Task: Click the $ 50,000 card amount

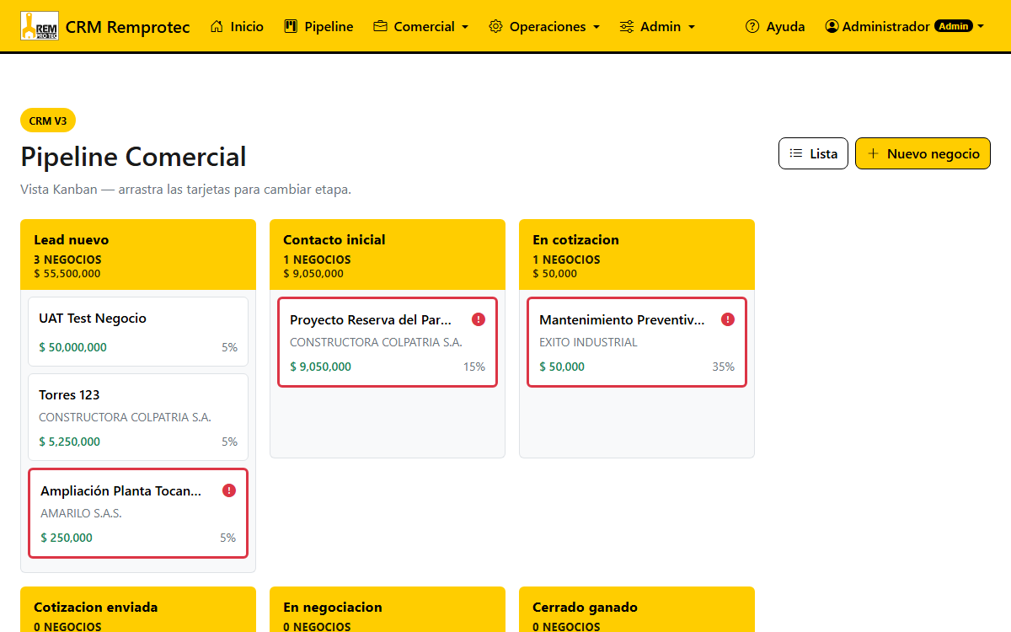Action: pyautogui.click(x=562, y=367)
